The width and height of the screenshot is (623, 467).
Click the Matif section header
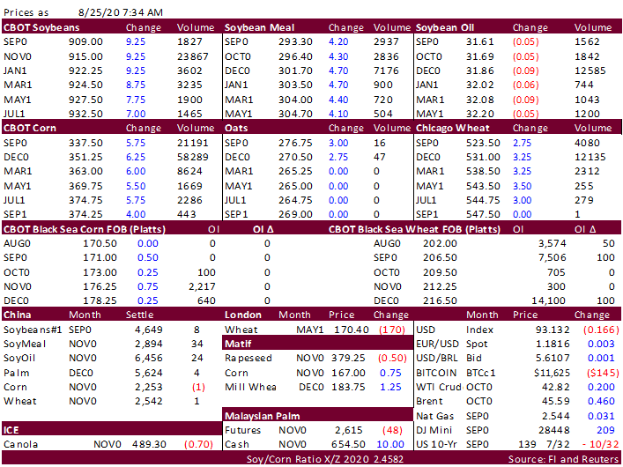click(x=238, y=344)
